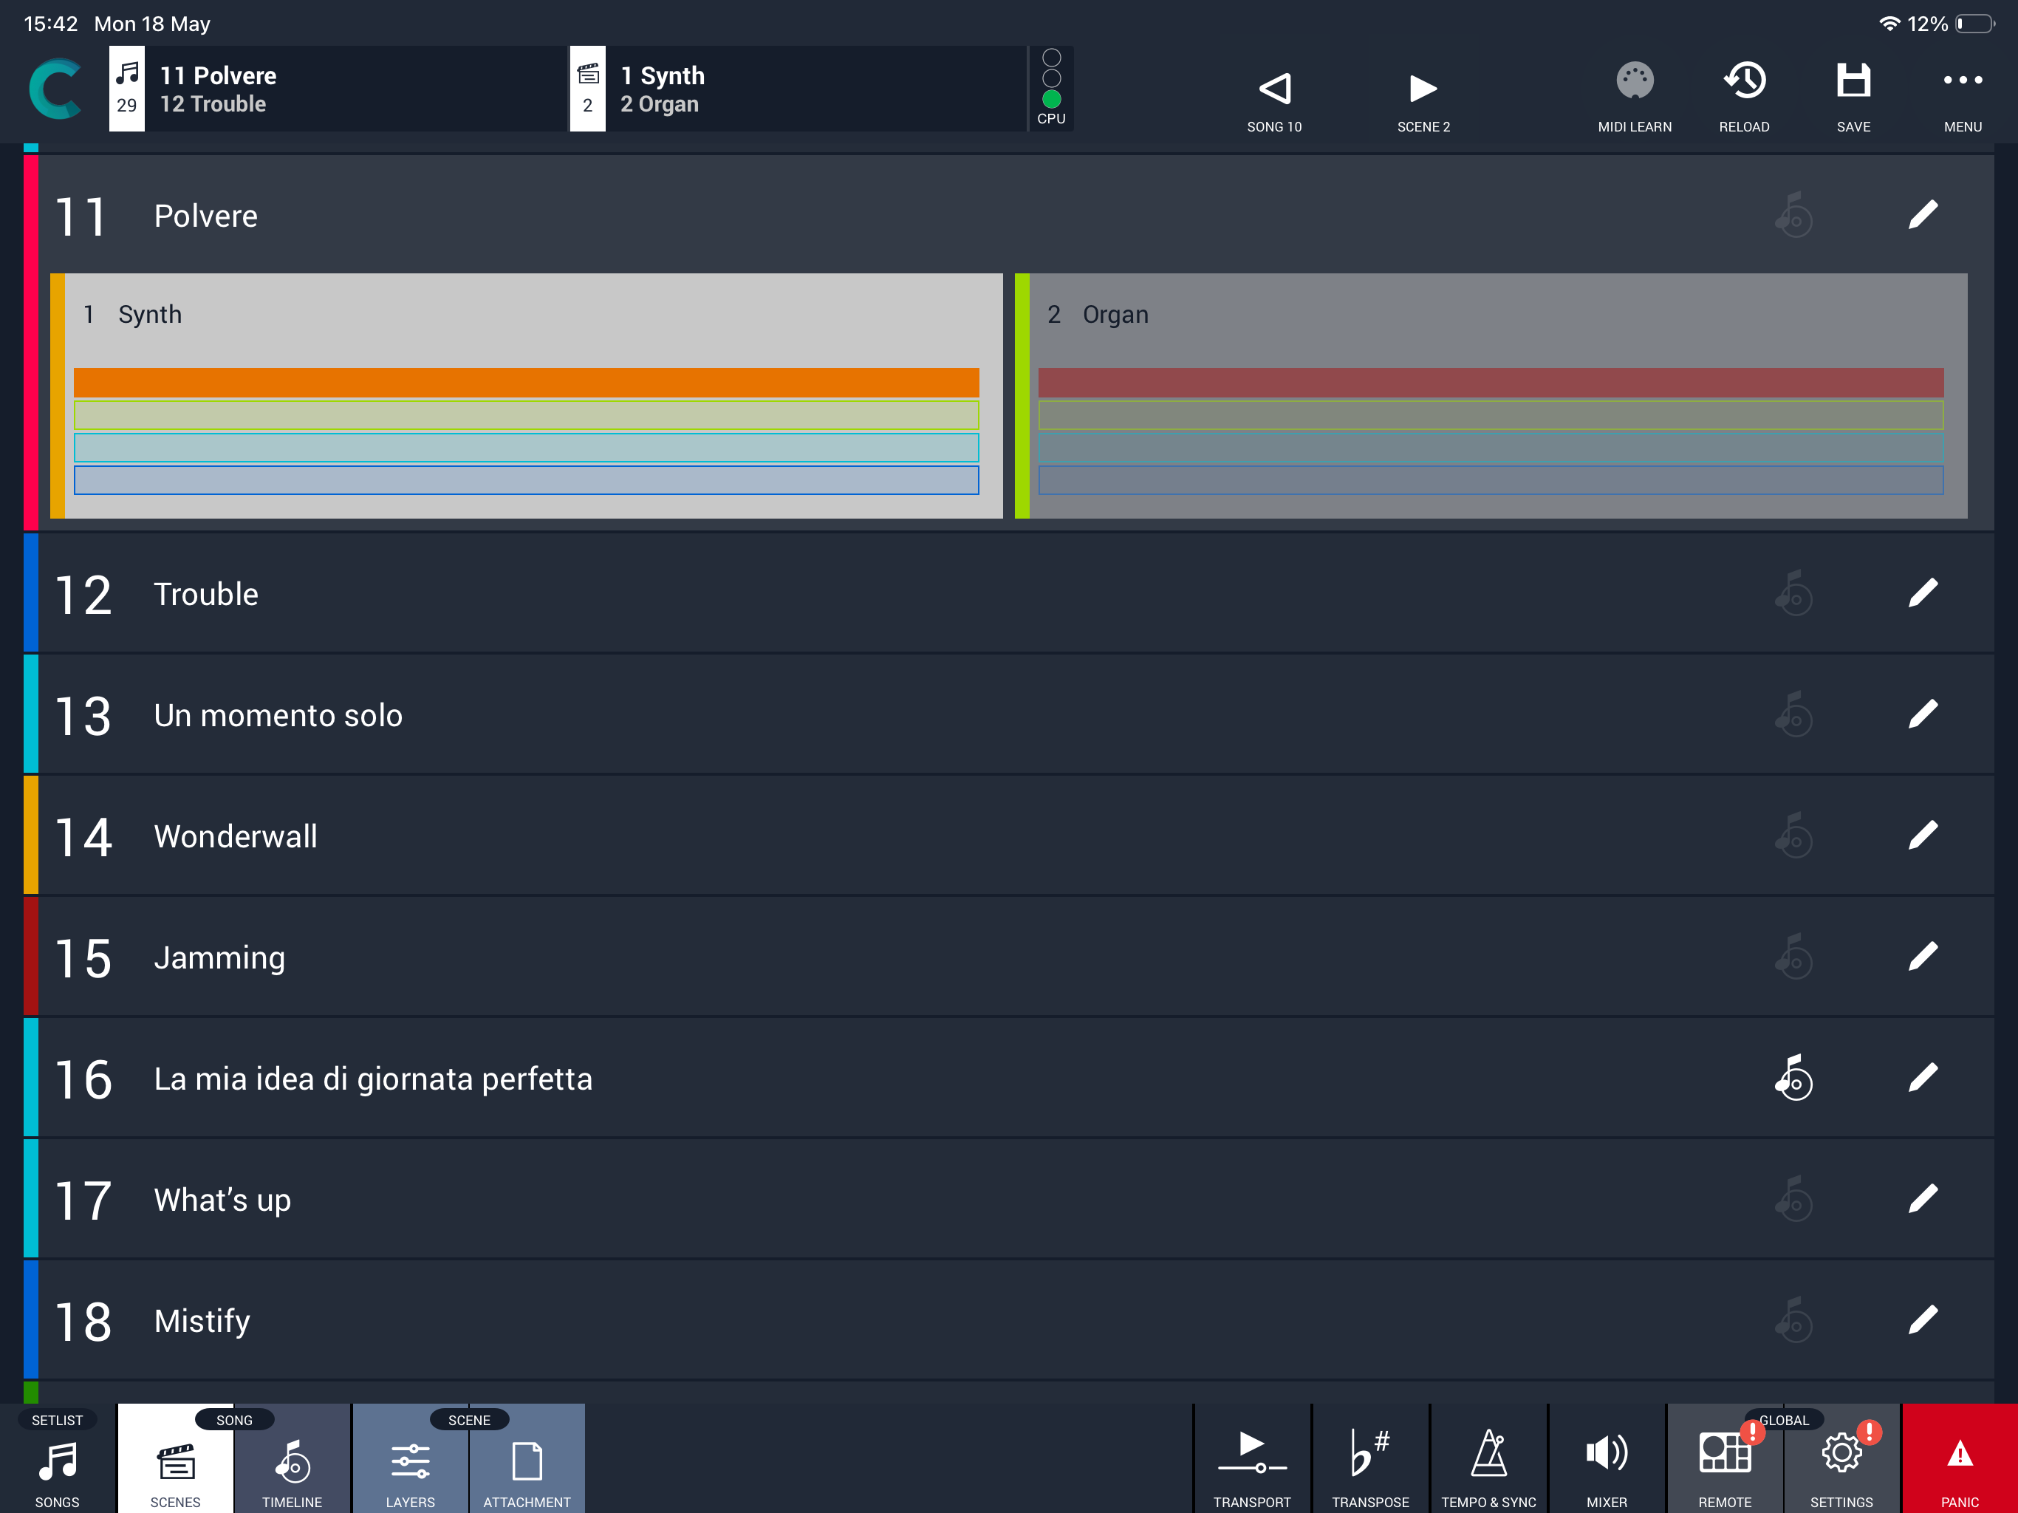Viewport: 2018px width, 1513px height.
Task: Edit song 12 Trouble with pencil icon
Action: click(1922, 593)
